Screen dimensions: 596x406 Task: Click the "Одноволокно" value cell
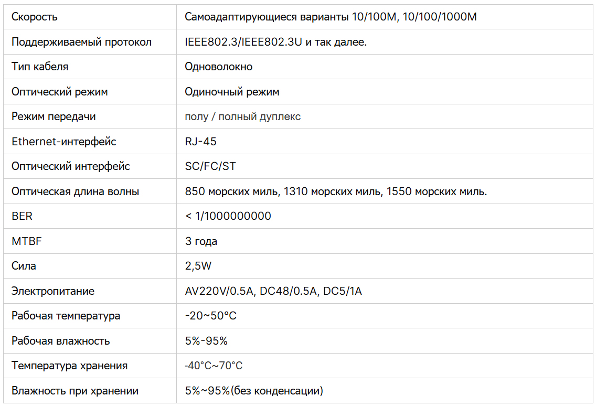pyautogui.click(x=218, y=67)
